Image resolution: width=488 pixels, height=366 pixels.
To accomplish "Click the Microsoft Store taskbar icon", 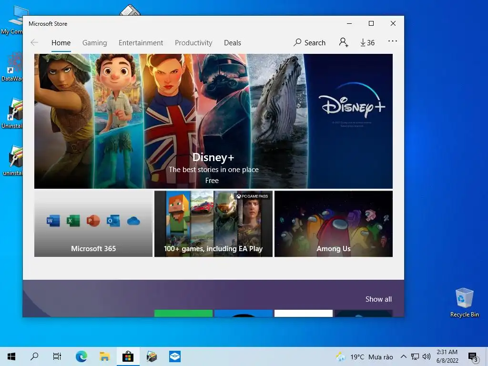I will click(128, 356).
